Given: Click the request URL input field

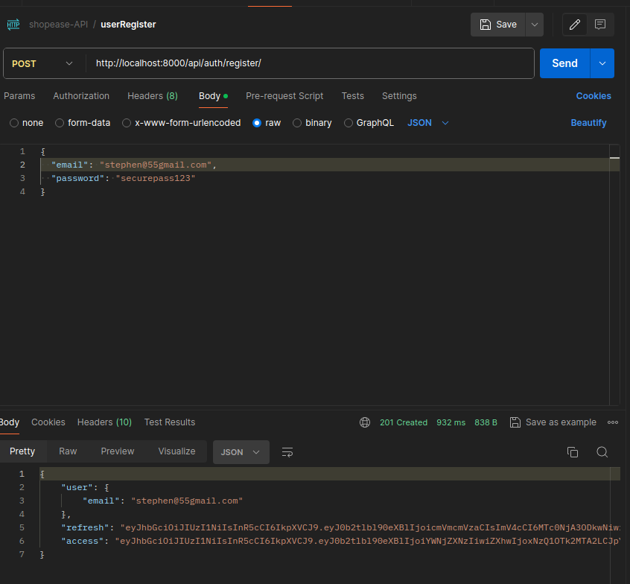Looking at the screenshot, I should coord(310,63).
